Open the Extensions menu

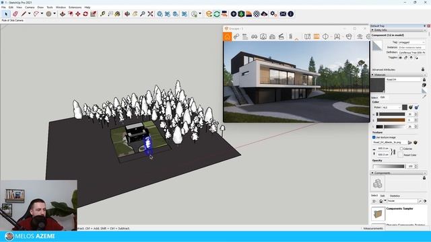tap(75, 7)
